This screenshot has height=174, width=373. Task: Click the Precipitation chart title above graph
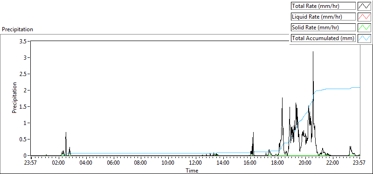tap(17, 29)
